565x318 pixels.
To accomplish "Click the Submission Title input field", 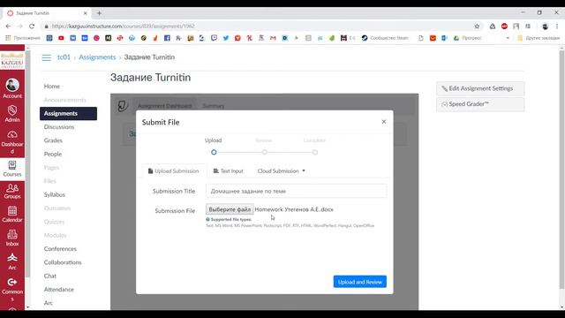I will [297, 191].
